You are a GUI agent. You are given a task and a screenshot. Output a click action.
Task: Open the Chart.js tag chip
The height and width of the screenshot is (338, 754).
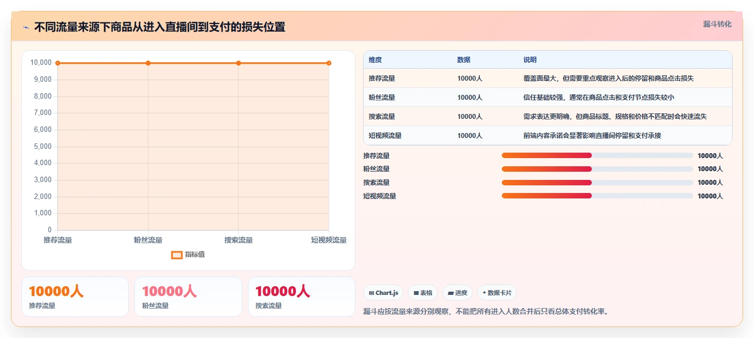point(383,293)
